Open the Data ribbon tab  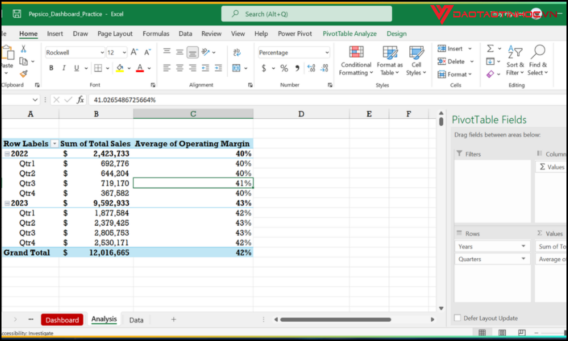point(185,34)
